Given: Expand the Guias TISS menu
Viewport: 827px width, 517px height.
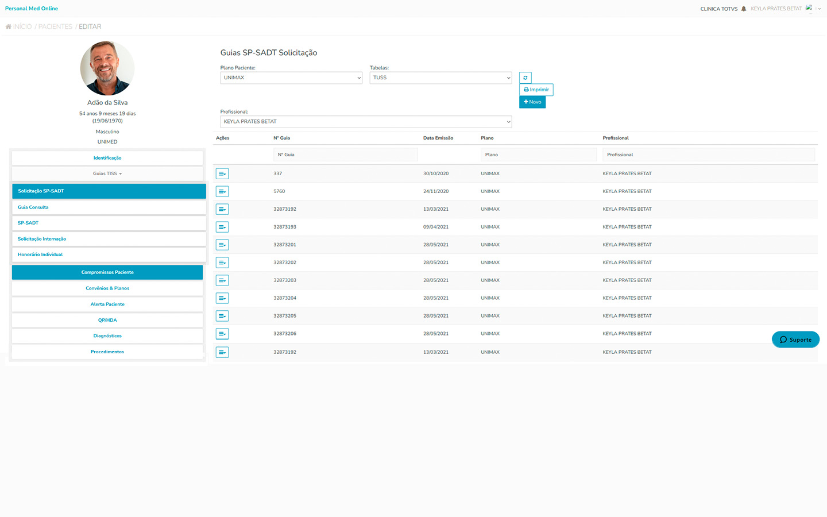Looking at the screenshot, I should tap(107, 173).
